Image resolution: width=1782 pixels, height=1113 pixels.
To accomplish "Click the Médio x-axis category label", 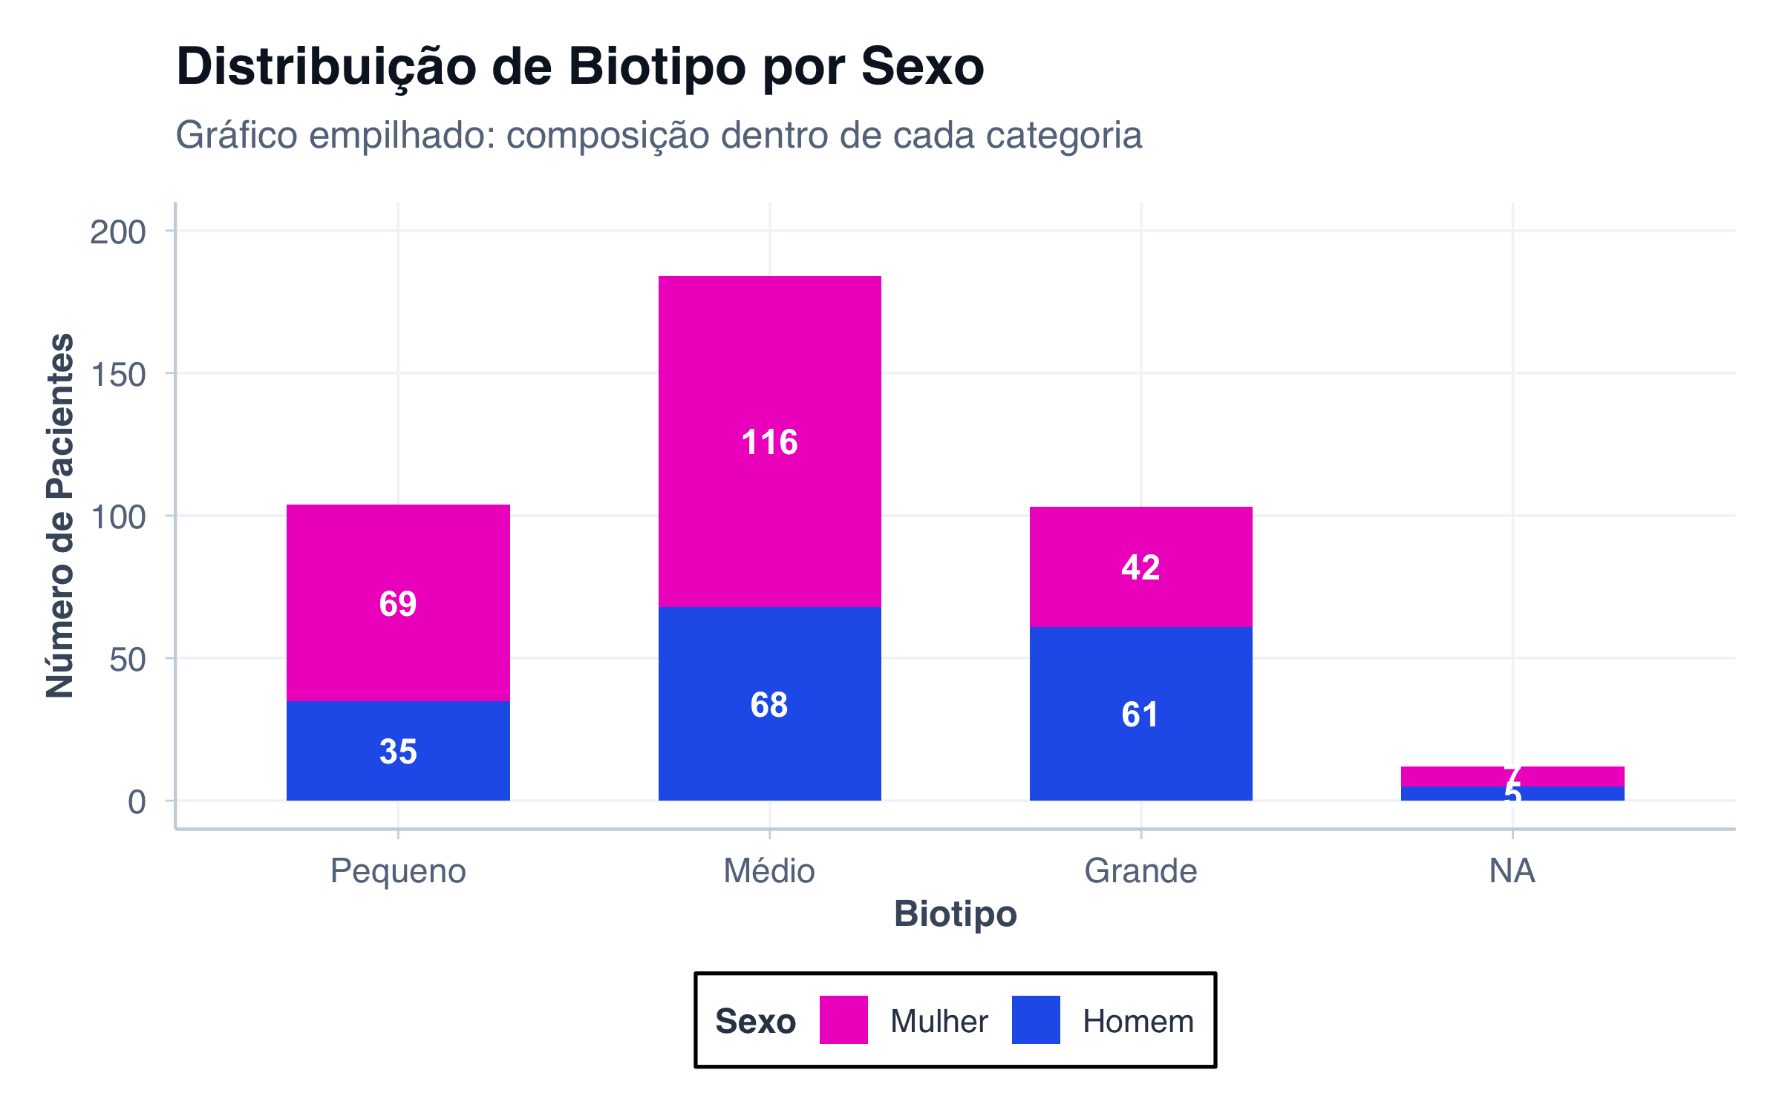I will pos(769,870).
